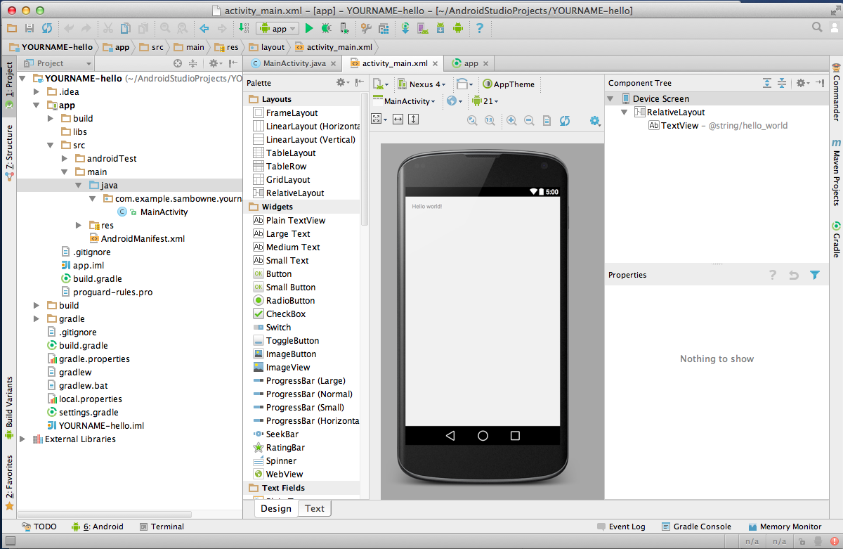Click the search magnifier in top toolbar
This screenshot has width=843, height=549.
pyautogui.click(x=817, y=27)
